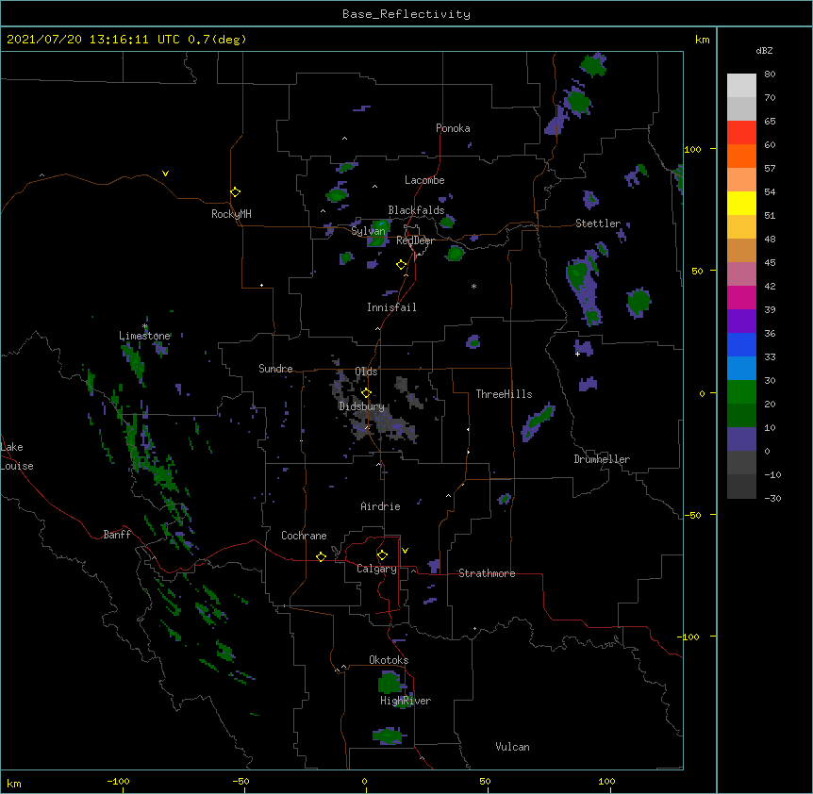Select the white plus marker north of Drumheller
The width and height of the screenshot is (813, 794).
coord(577,354)
